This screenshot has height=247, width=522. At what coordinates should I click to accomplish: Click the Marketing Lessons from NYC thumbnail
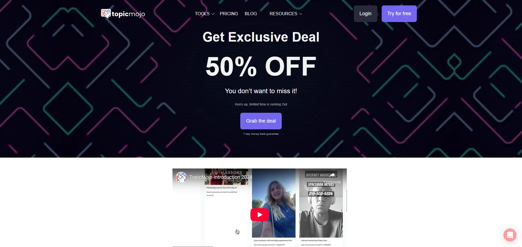[x=226, y=177]
